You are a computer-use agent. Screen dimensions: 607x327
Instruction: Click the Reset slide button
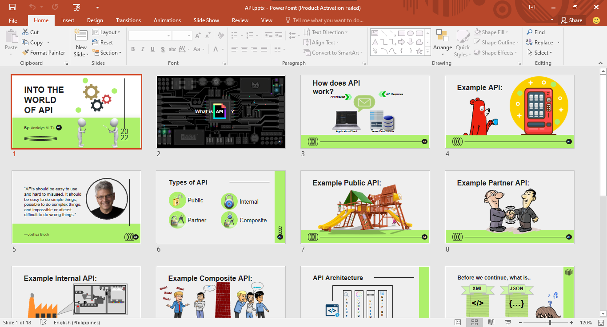click(103, 43)
